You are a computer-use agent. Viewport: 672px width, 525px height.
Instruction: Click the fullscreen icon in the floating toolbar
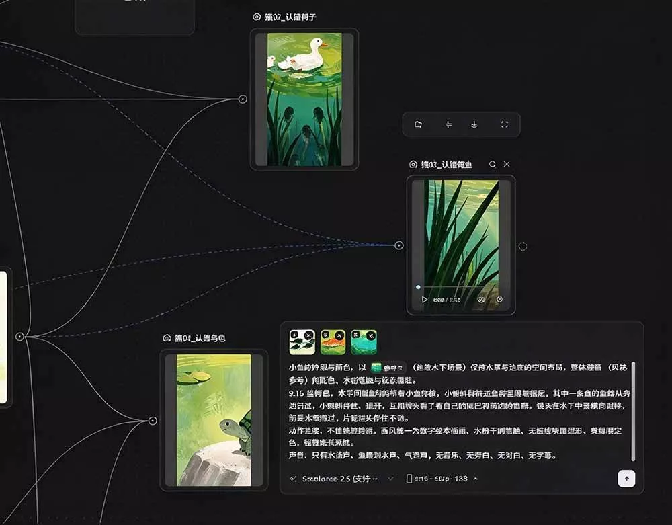coord(505,124)
